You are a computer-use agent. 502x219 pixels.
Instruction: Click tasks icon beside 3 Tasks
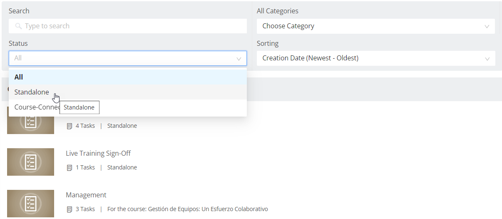tap(70, 209)
